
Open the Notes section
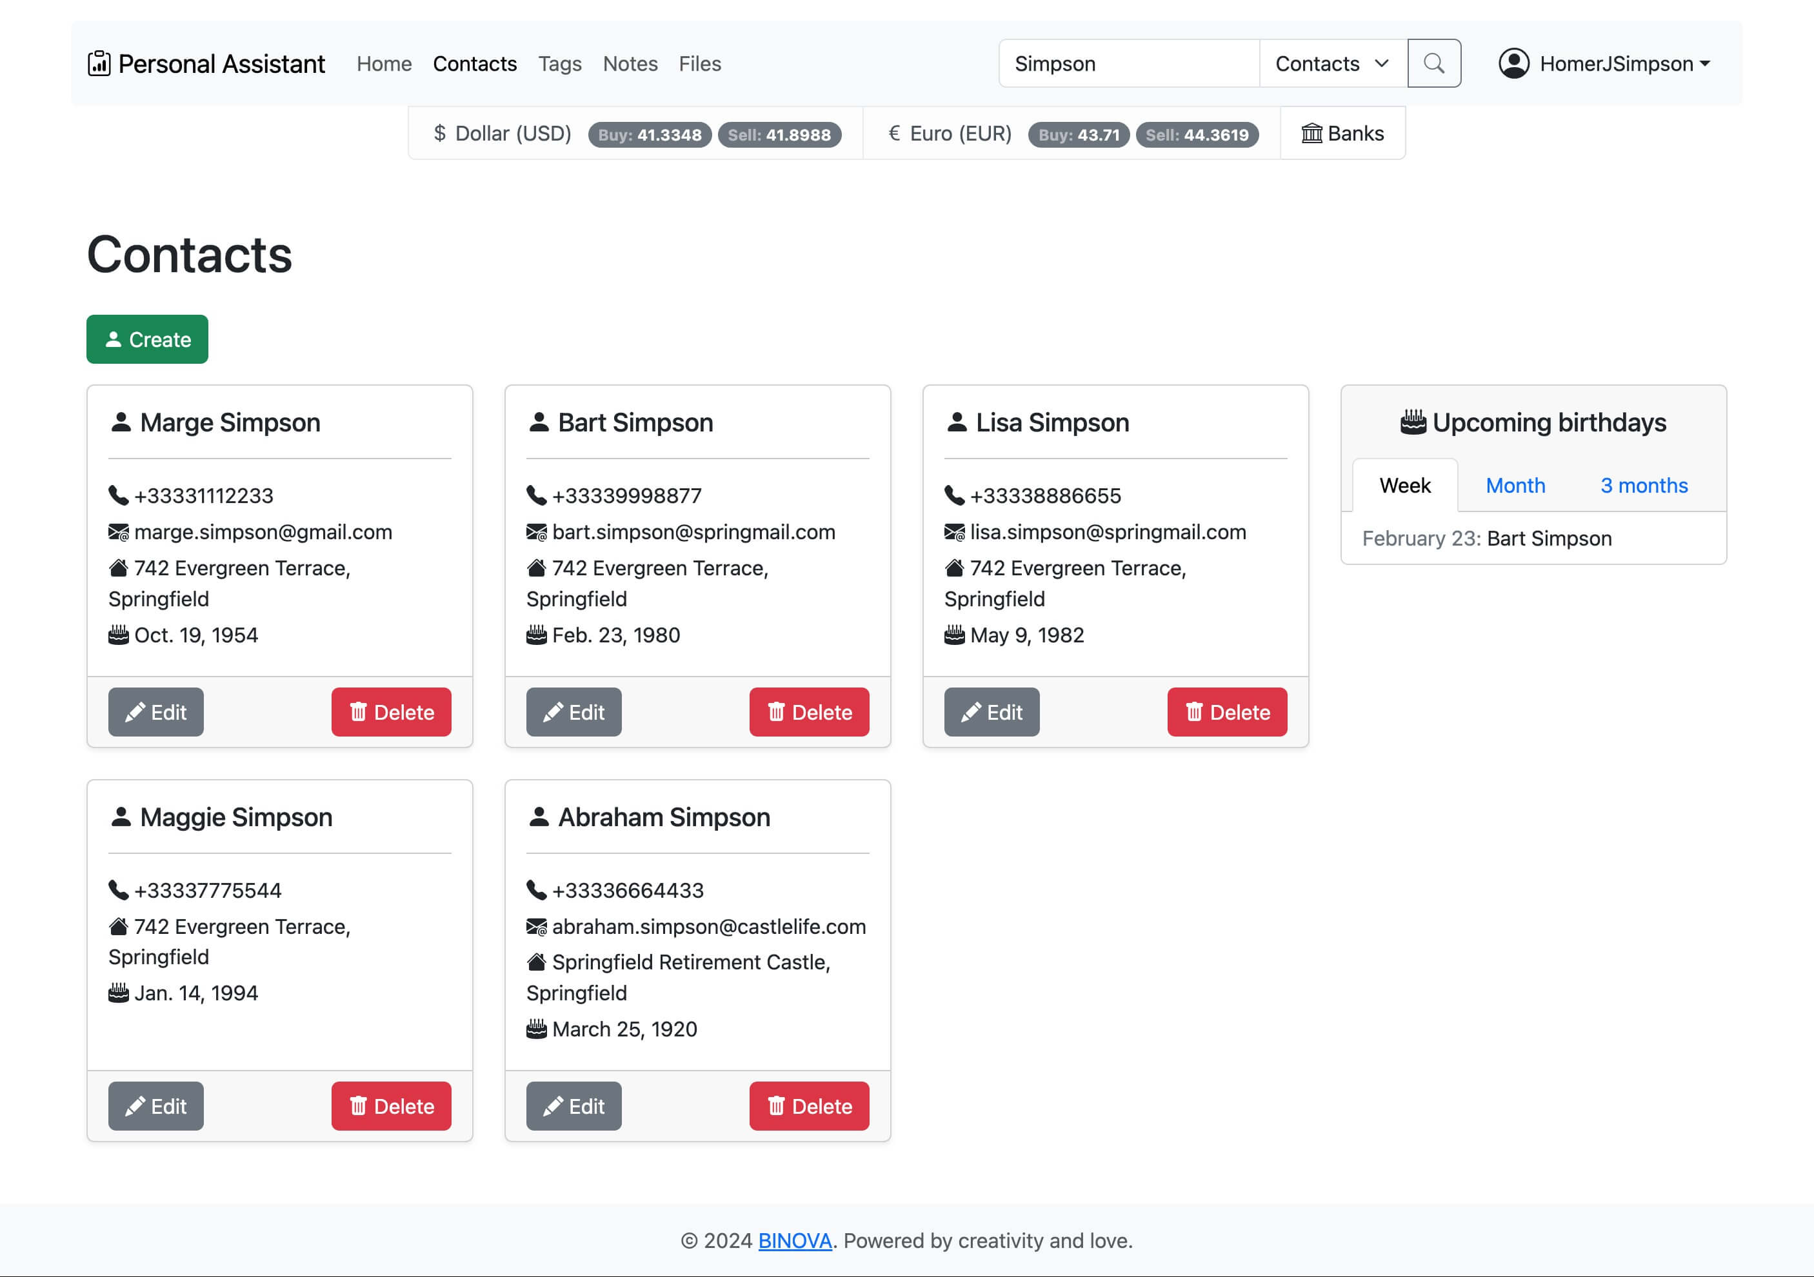(630, 63)
